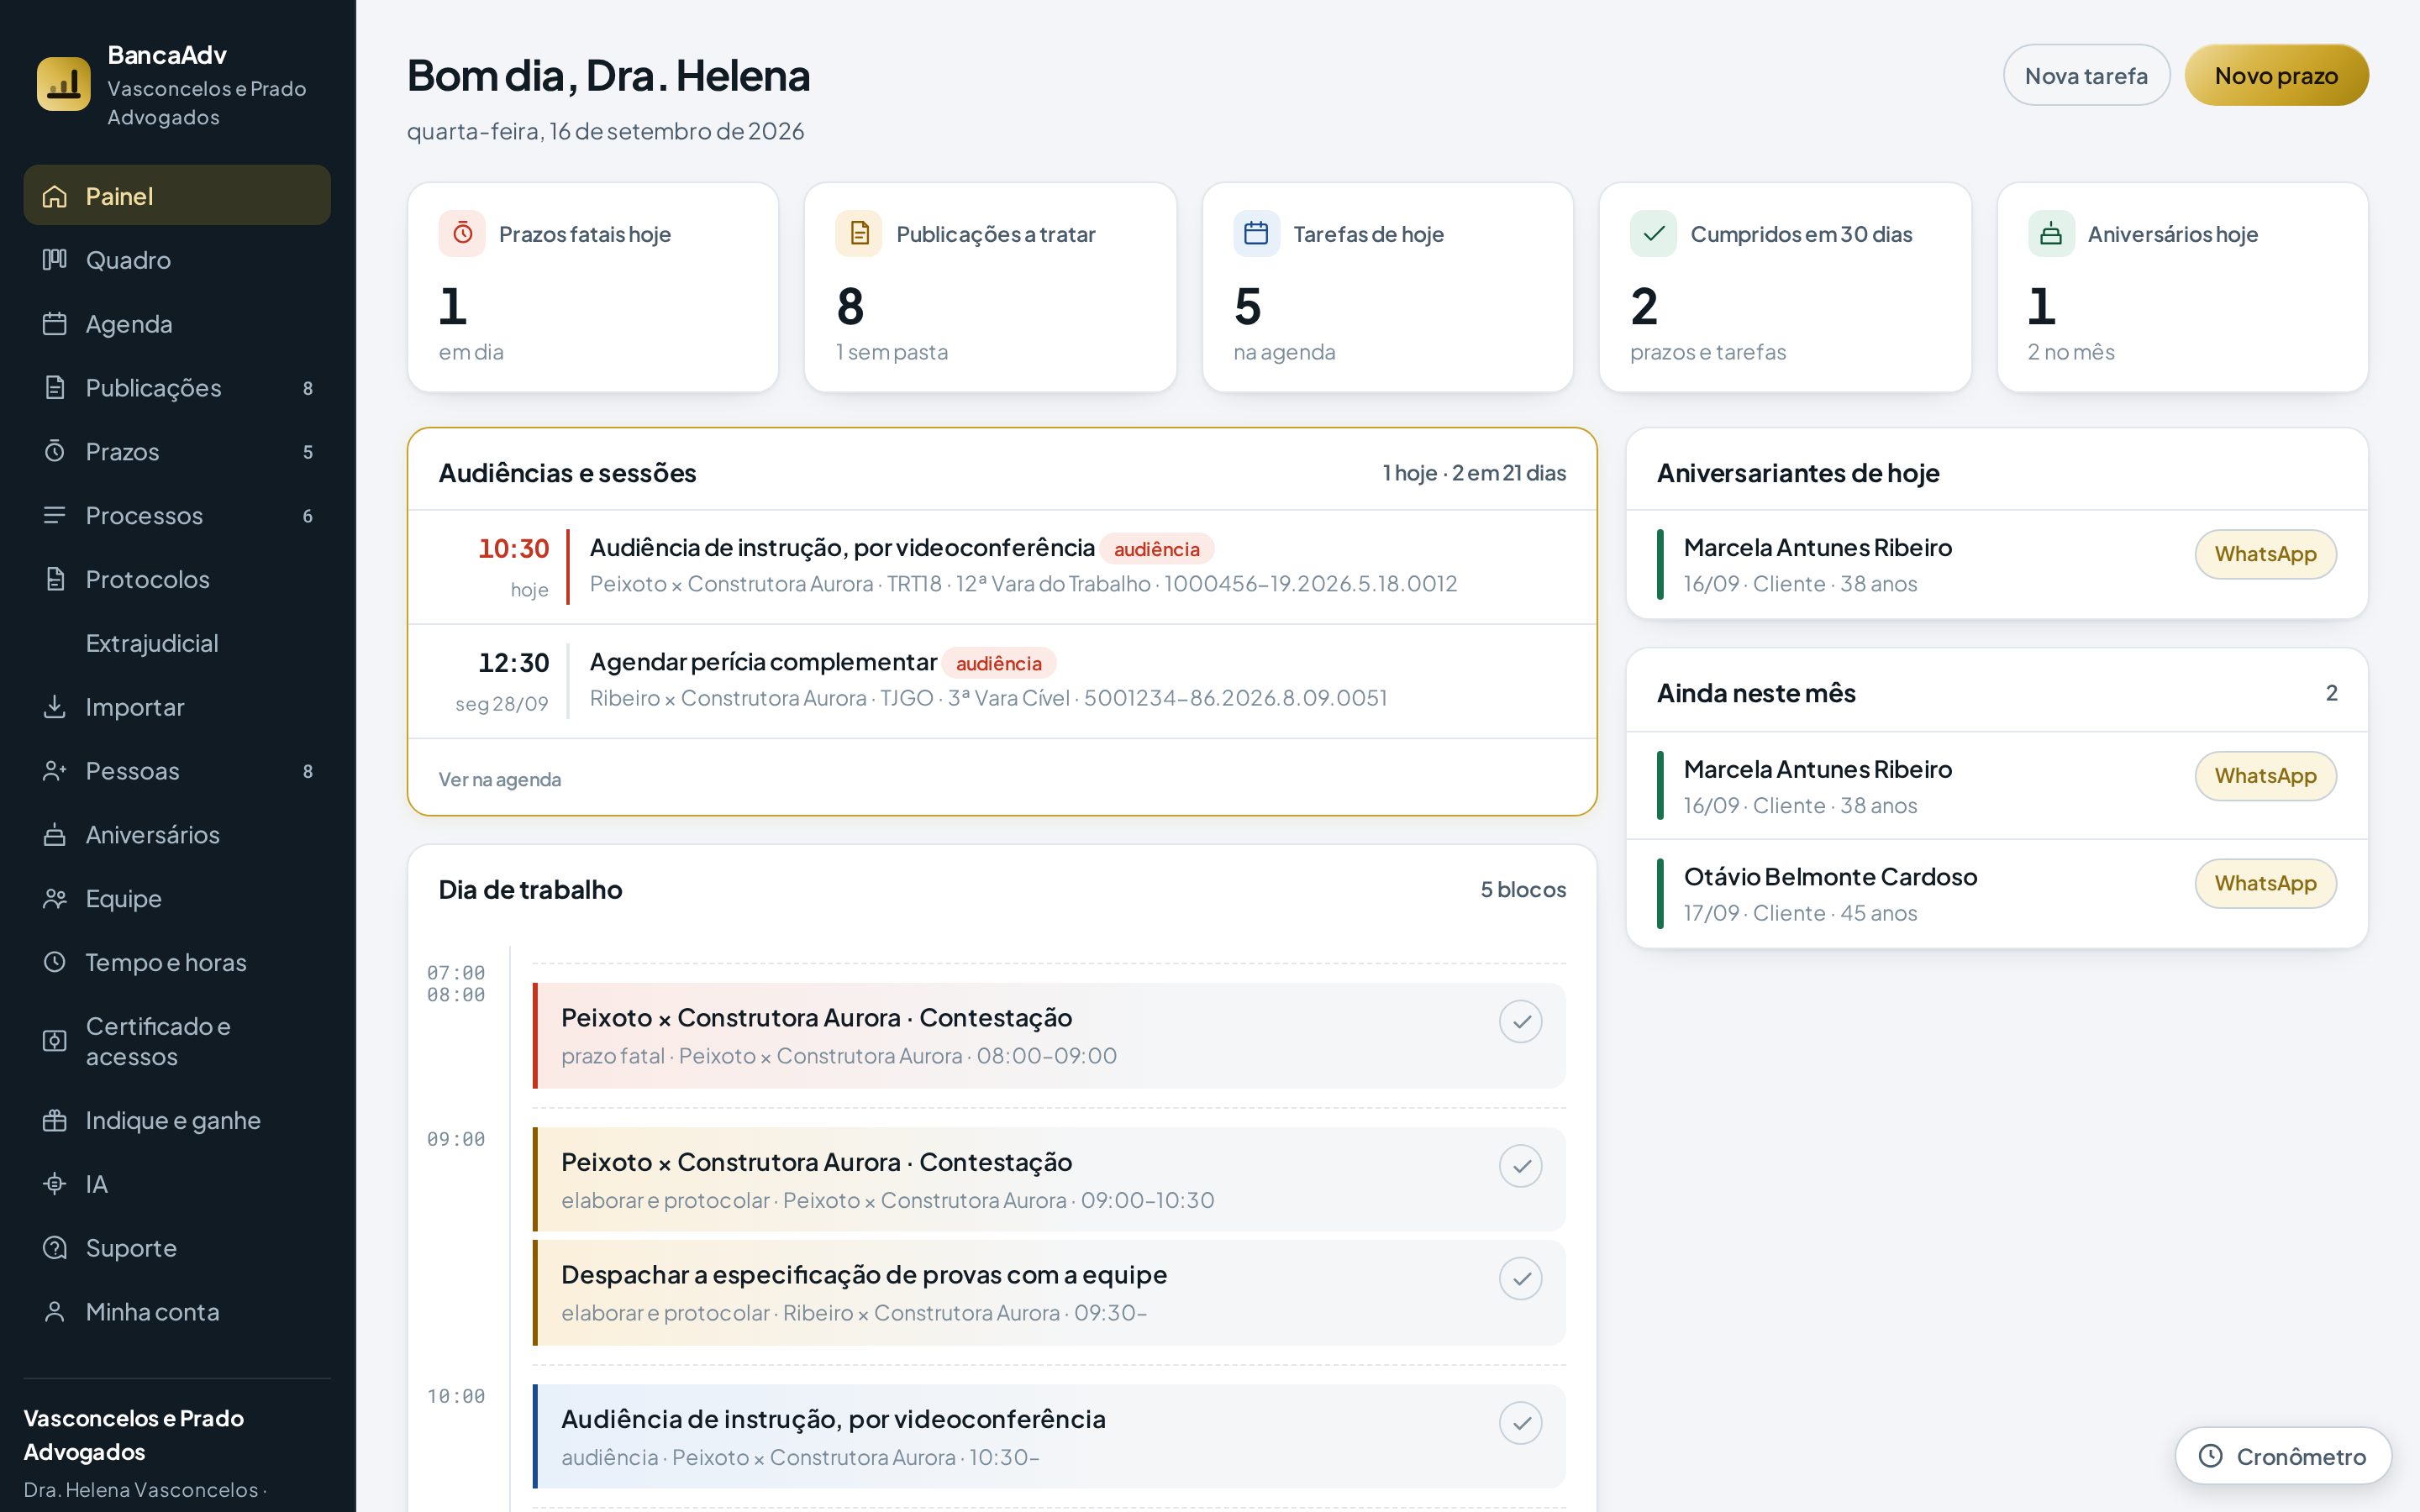Click the Processos list icon
Viewport: 2420px width, 1512px height.
[55, 516]
